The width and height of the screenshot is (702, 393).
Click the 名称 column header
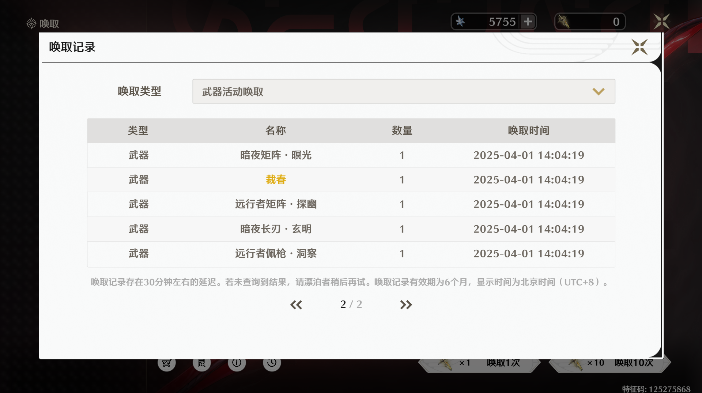tap(276, 131)
